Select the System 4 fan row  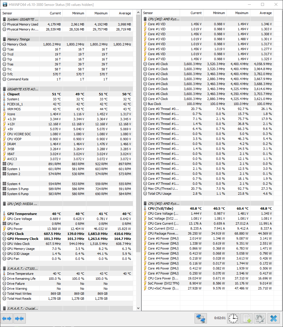67,184
